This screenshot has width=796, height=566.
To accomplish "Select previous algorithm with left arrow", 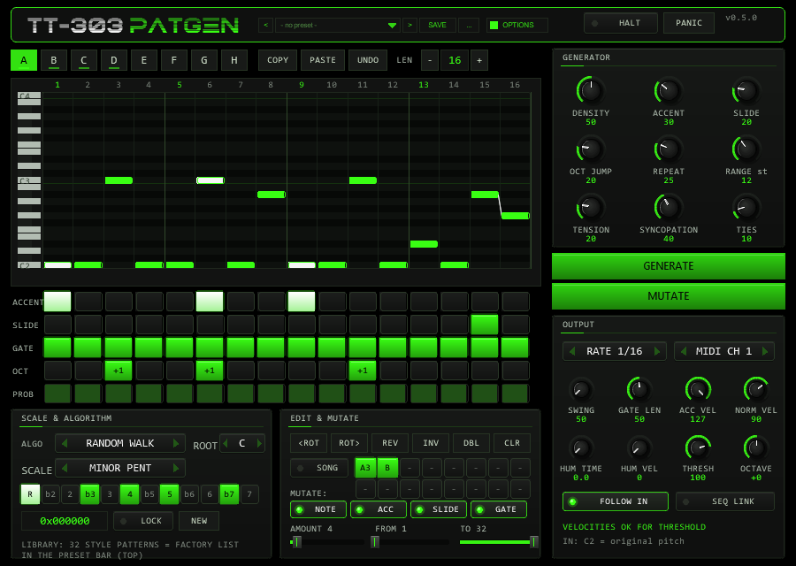I will pyautogui.click(x=65, y=443).
